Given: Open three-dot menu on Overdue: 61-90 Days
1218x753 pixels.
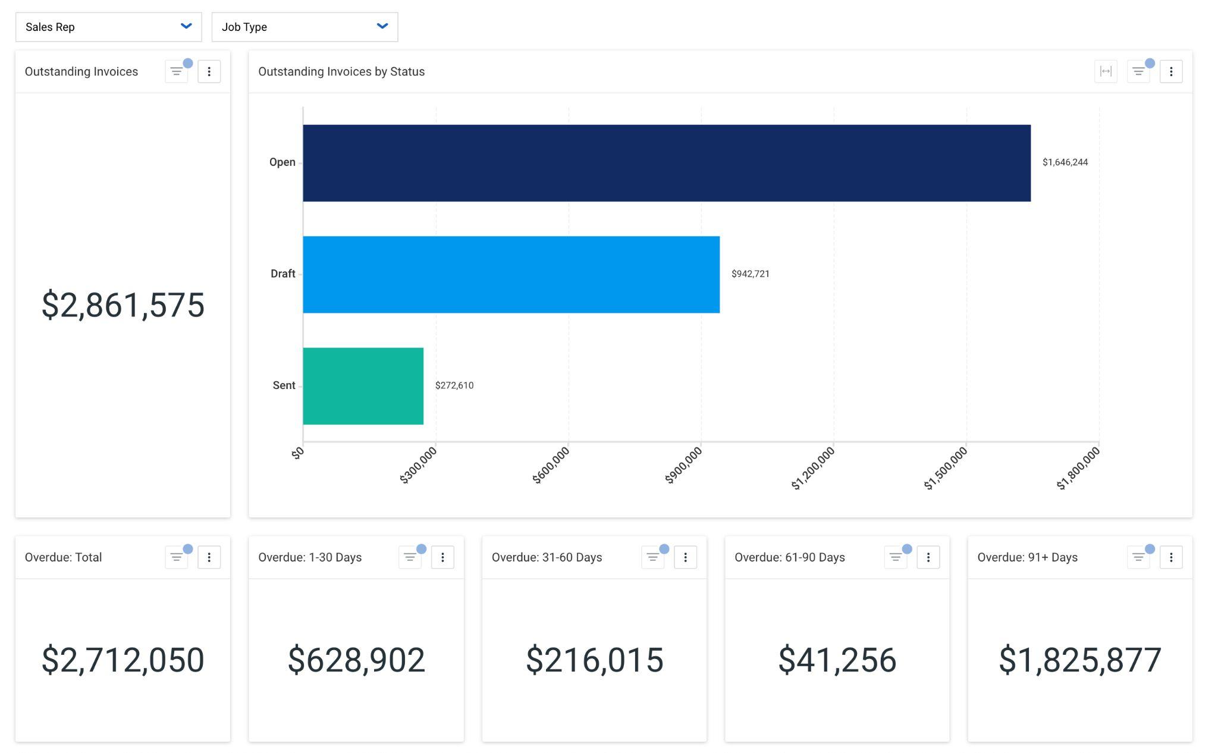Looking at the screenshot, I should (x=928, y=557).
